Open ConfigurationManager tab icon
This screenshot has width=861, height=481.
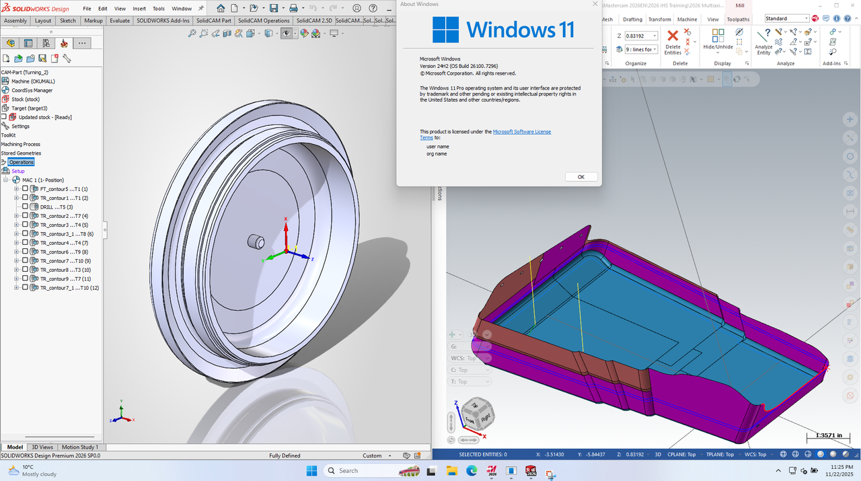(46, 43)
